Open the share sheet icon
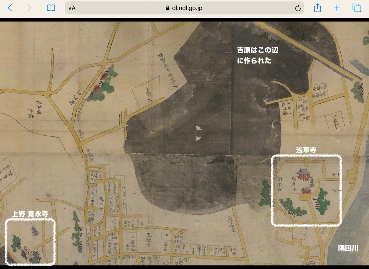Viewport: 369px width, 269px height. (317, 8)
